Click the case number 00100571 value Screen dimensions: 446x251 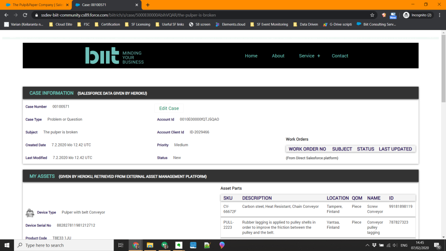coord(61,106)
